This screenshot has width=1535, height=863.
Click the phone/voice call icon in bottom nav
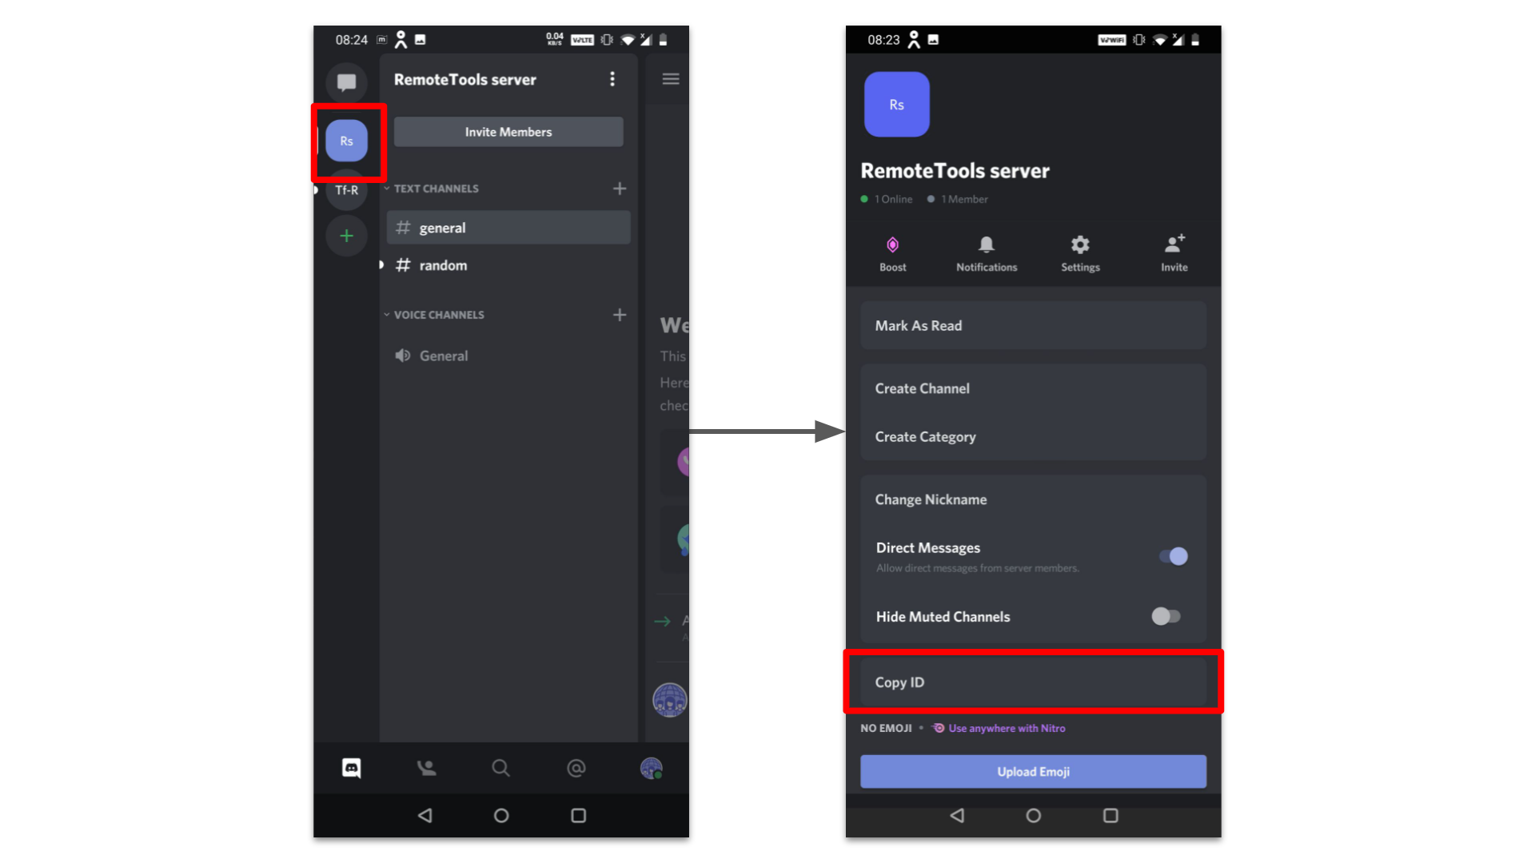point(427,768)
